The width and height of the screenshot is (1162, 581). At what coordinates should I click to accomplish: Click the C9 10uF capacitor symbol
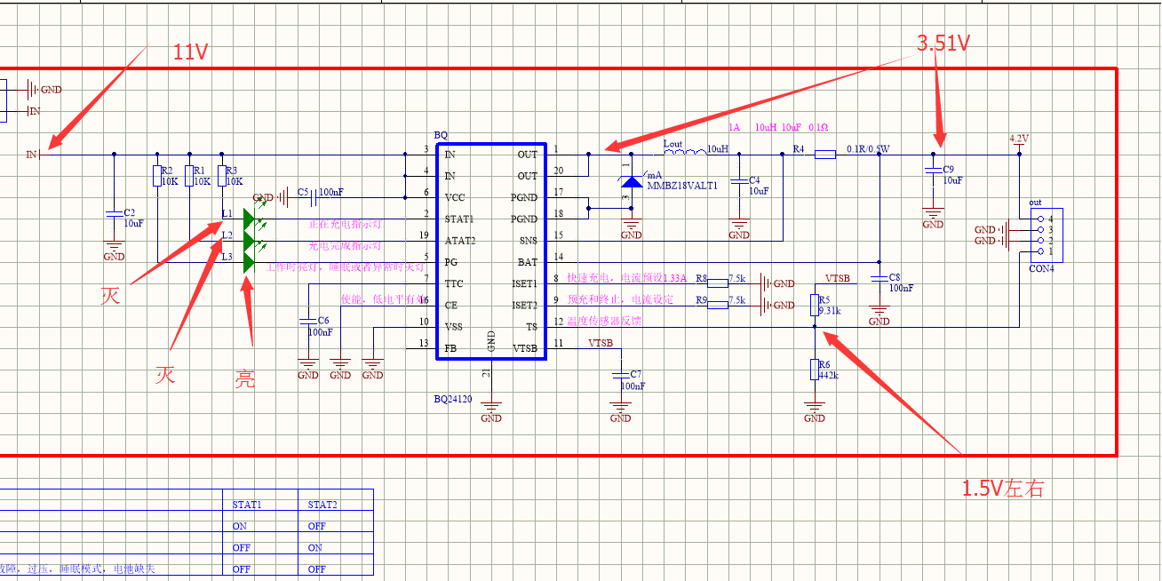tap(933, 174)
